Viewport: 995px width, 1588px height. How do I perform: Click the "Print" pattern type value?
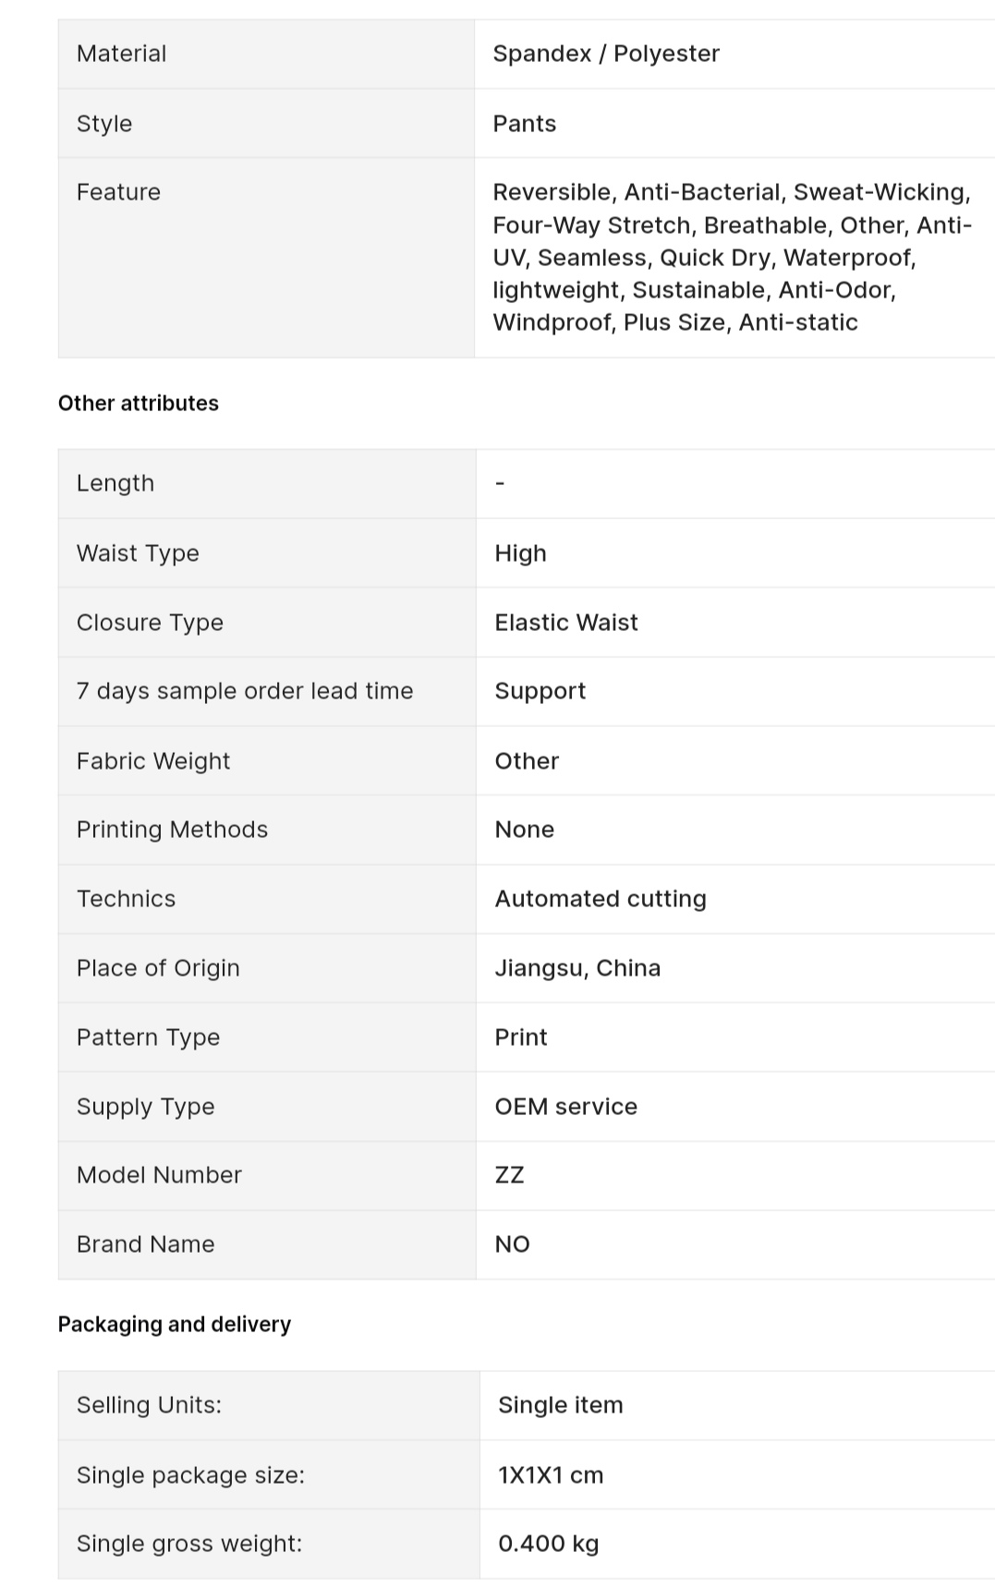click(521, 1037)
